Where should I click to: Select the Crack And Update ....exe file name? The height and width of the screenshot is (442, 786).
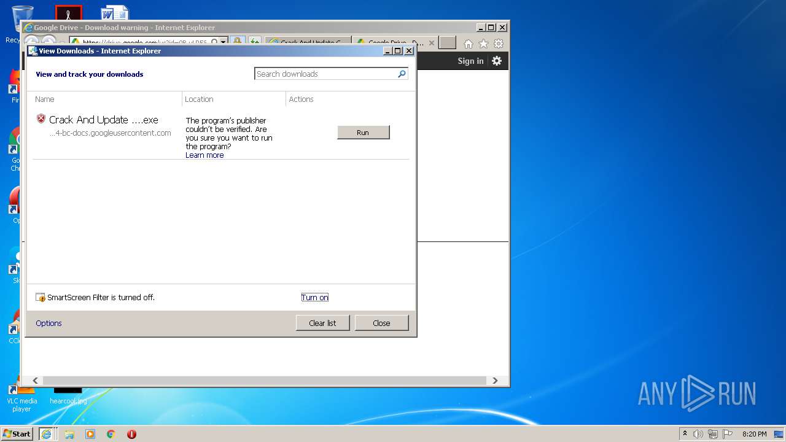[x=104, y=120]
